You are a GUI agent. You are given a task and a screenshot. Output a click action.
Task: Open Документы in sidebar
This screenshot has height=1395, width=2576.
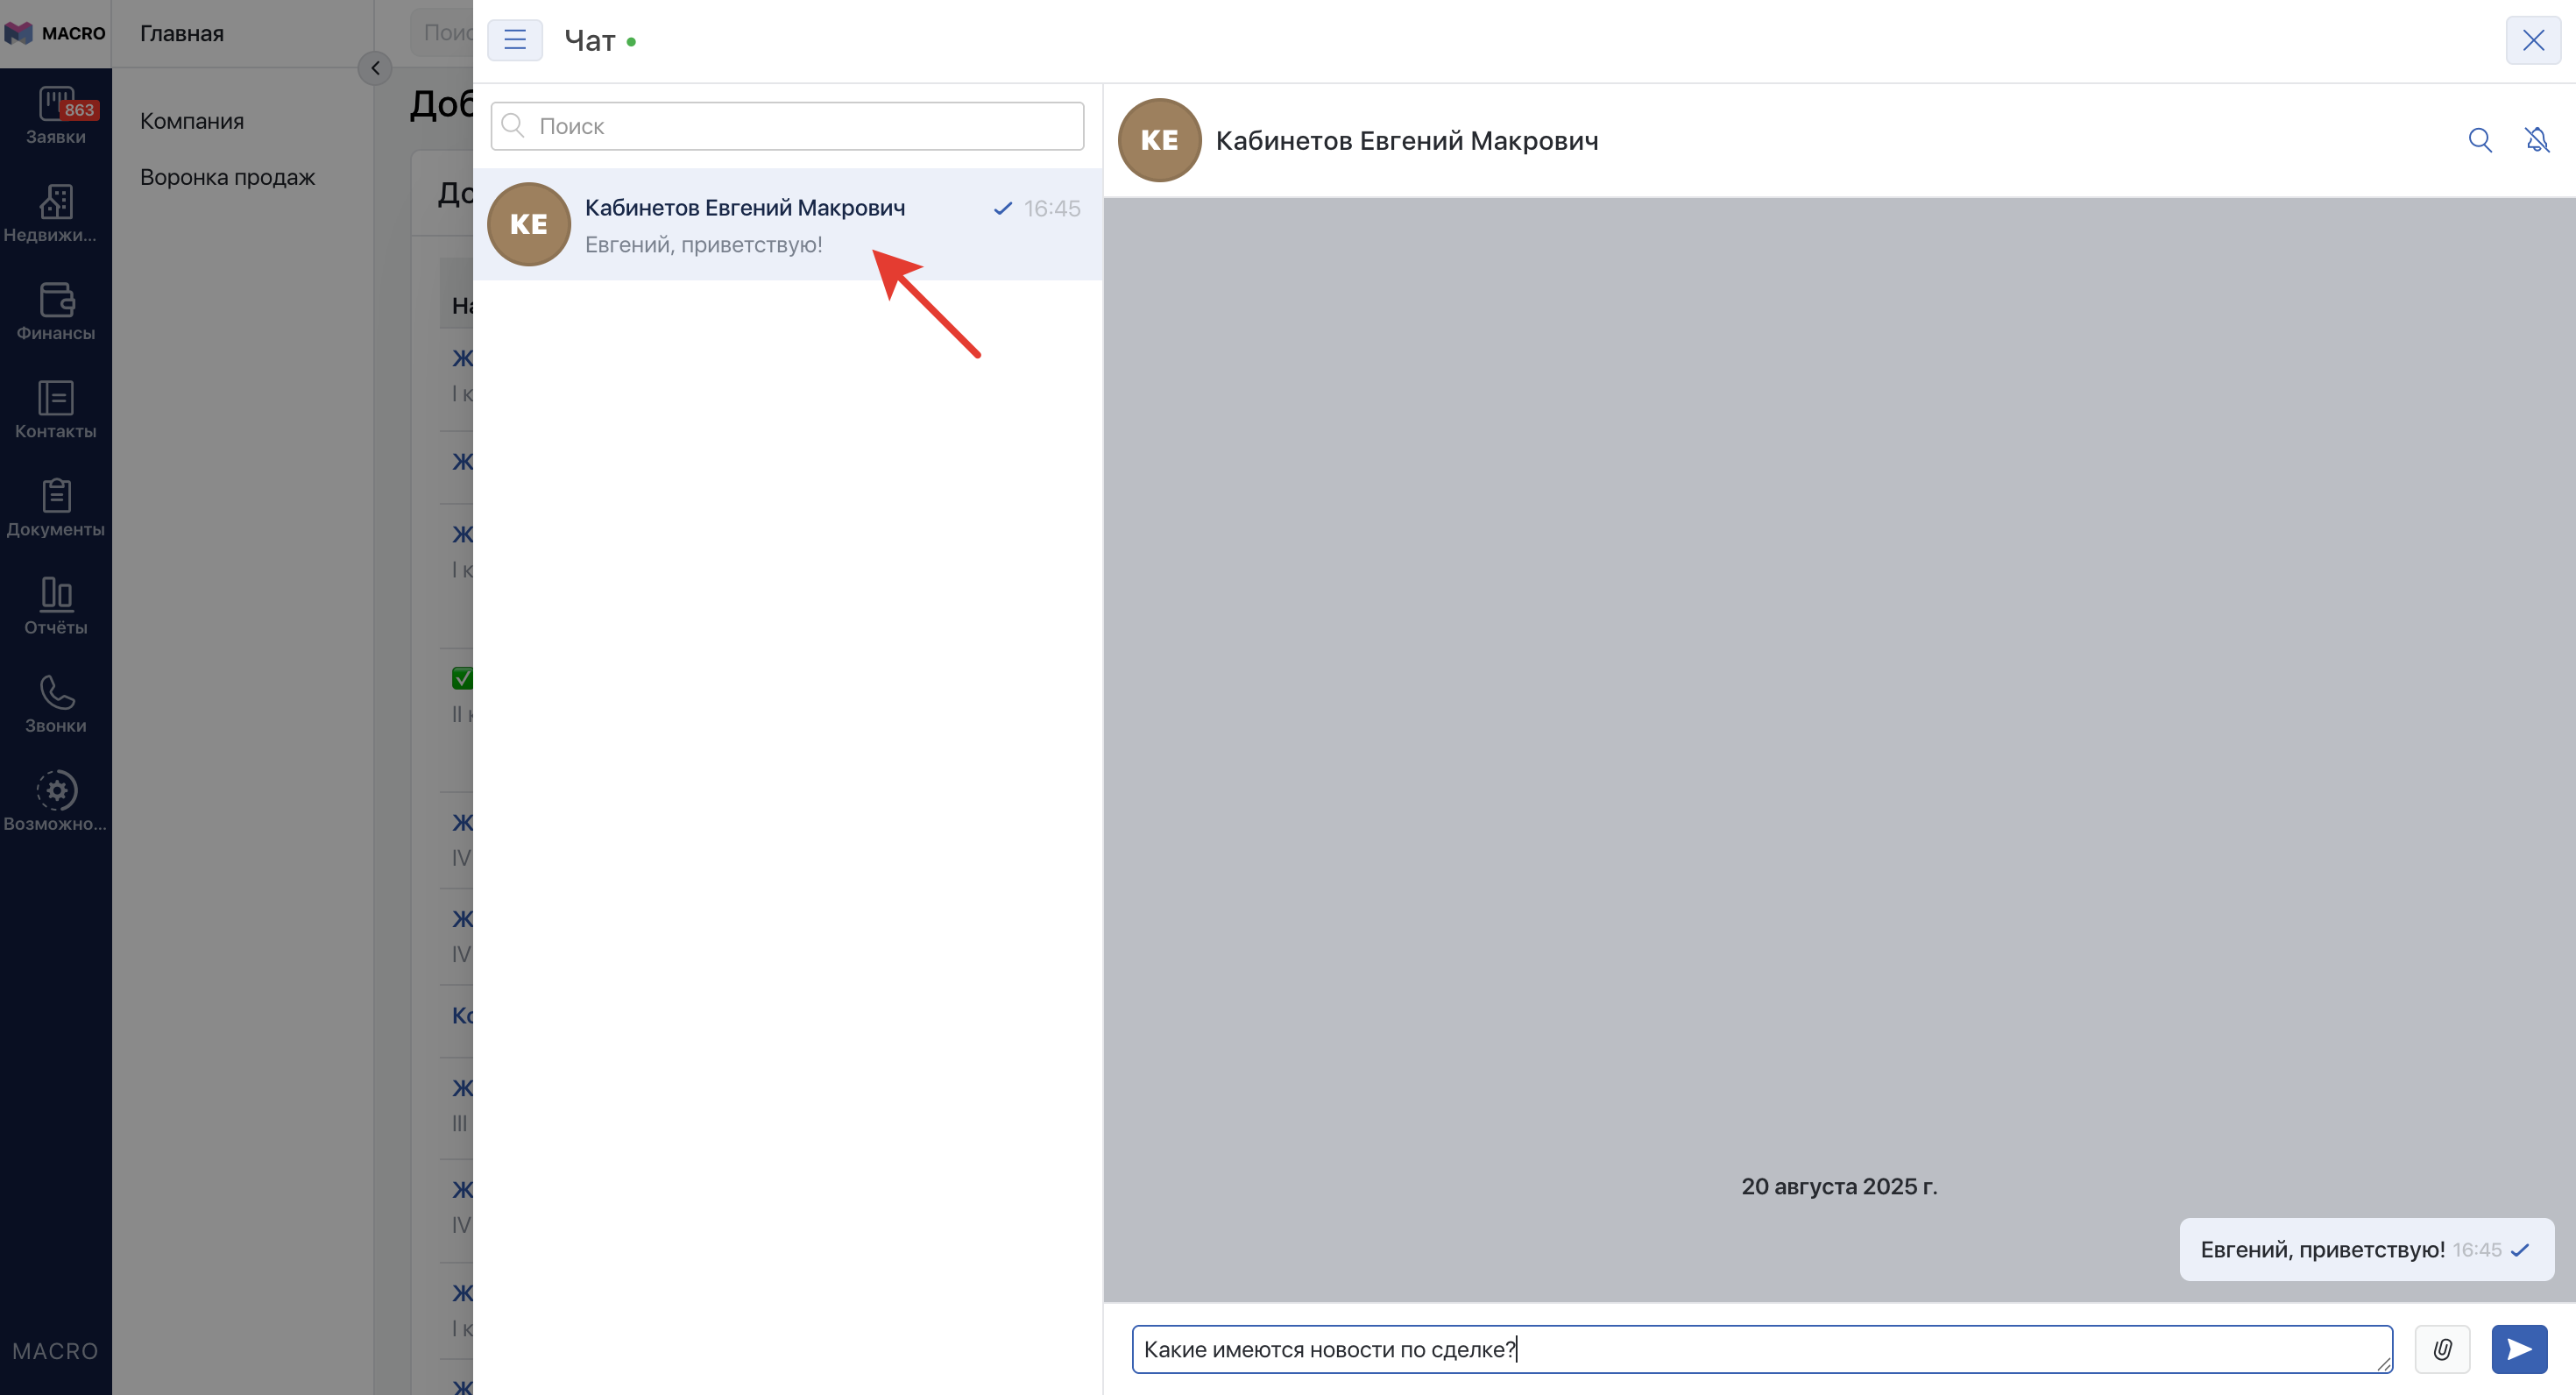[56, 508]
